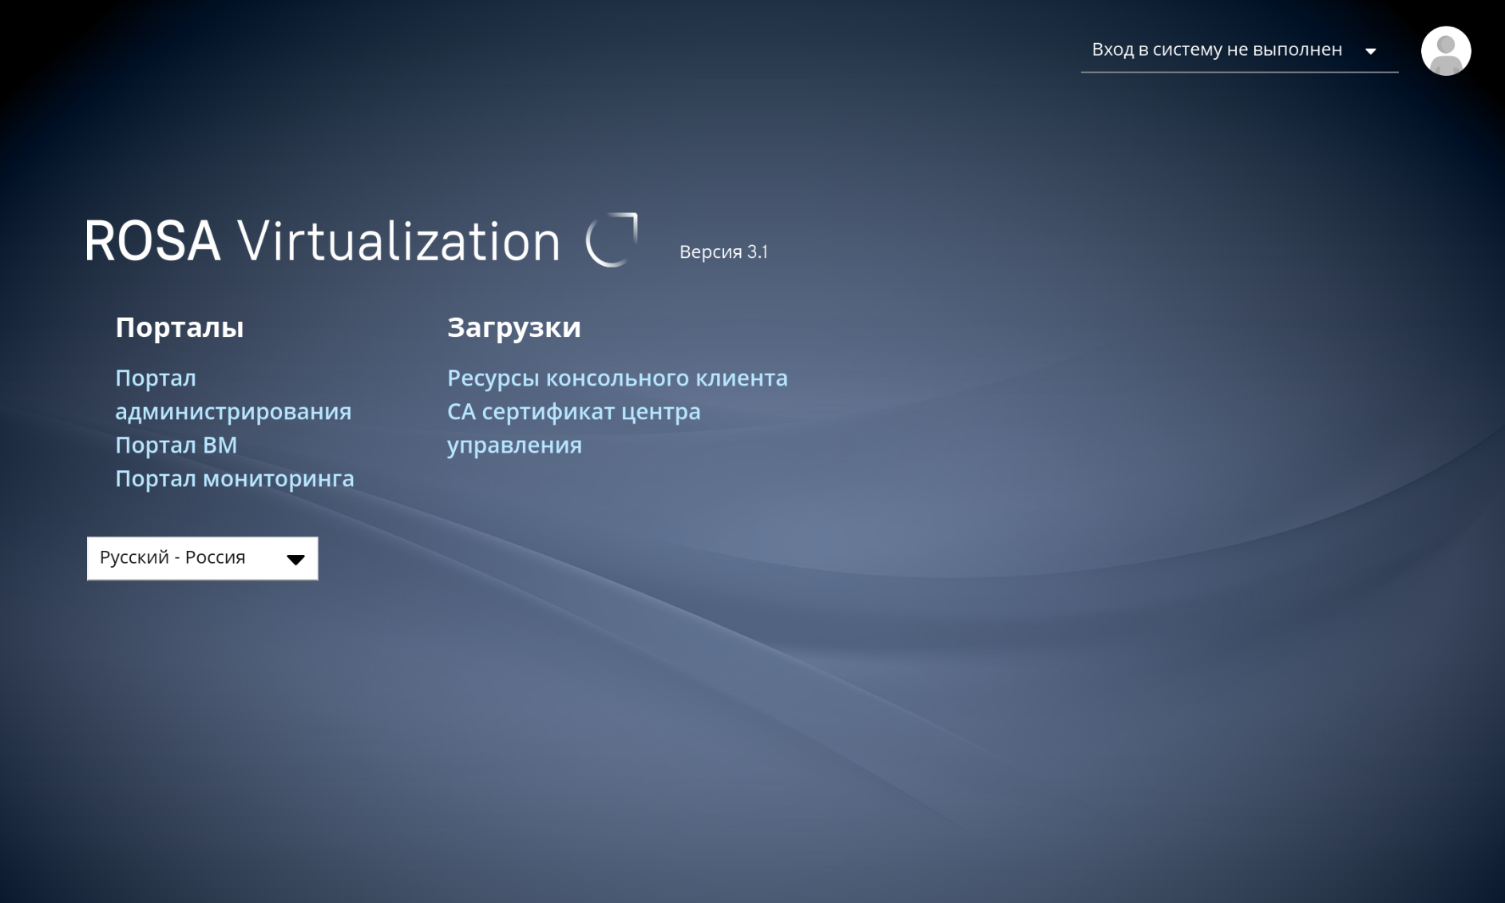1505x903 pixels.
Task: Click the 'Порталы' heading
Action: tap(180, 327)
